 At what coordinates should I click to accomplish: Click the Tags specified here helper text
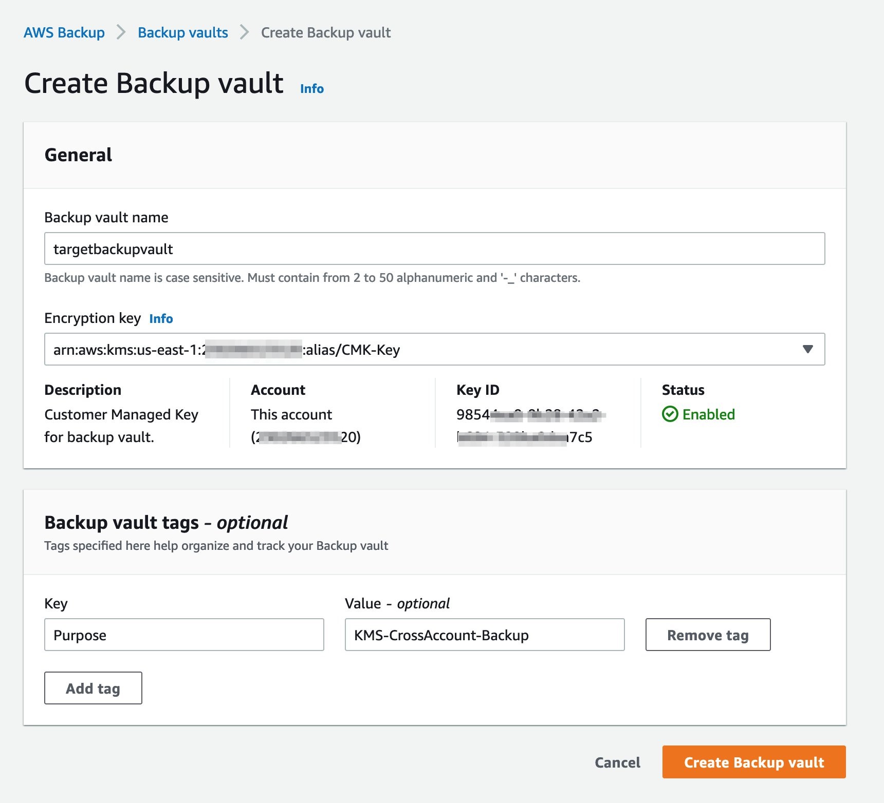tap(216, 545)
